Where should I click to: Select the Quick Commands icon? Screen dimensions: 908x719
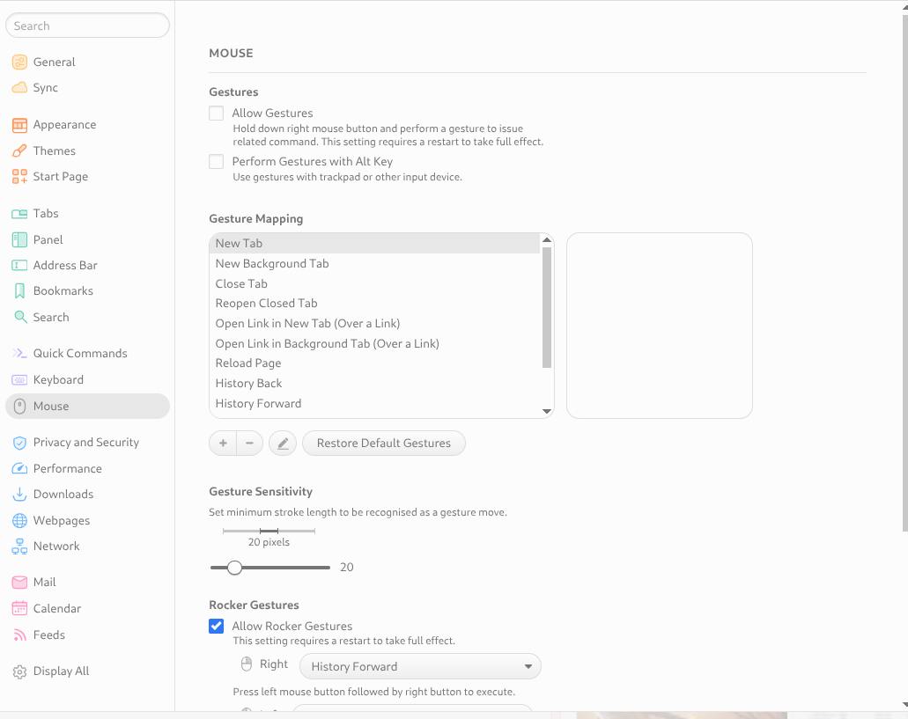pos(19,354)
